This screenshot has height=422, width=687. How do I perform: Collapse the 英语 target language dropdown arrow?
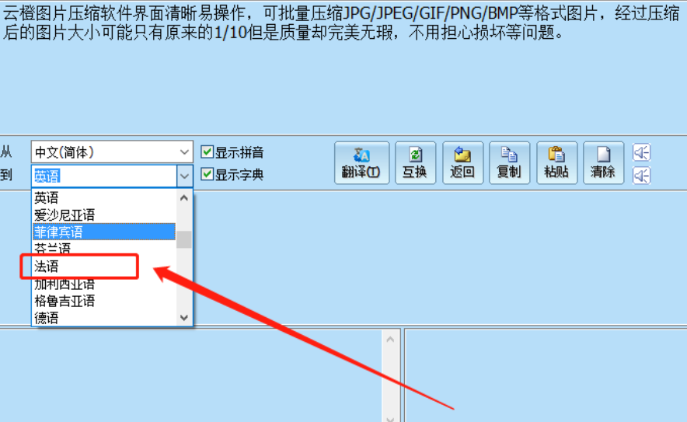click(x=184, y=176)
